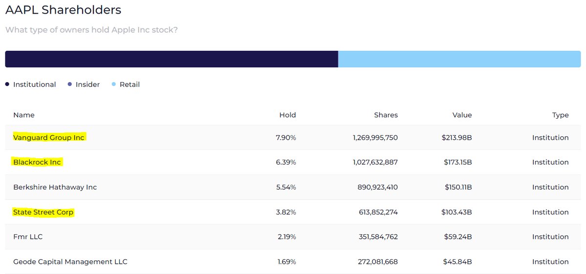Click shares count 1,269,995,750
Viewport: 586px width, 274px height.
coord(375,138)
